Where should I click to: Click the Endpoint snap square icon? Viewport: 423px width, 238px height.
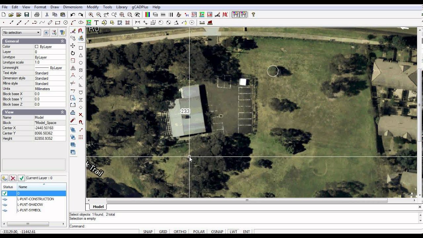click(81, 48)
